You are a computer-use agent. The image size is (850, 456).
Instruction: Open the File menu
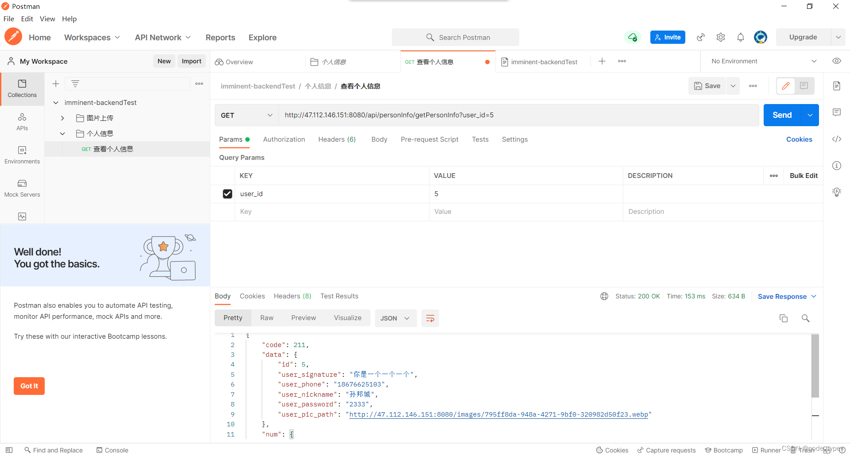tap(9, 19)
